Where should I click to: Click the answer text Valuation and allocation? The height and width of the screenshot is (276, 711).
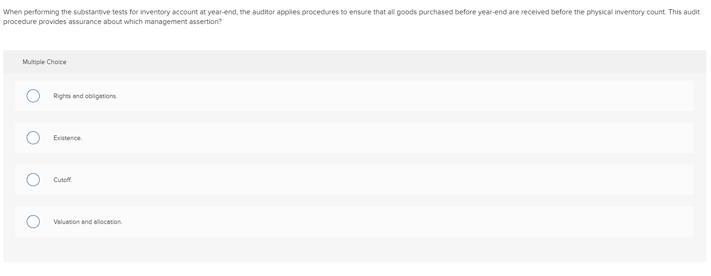[88, 221]
